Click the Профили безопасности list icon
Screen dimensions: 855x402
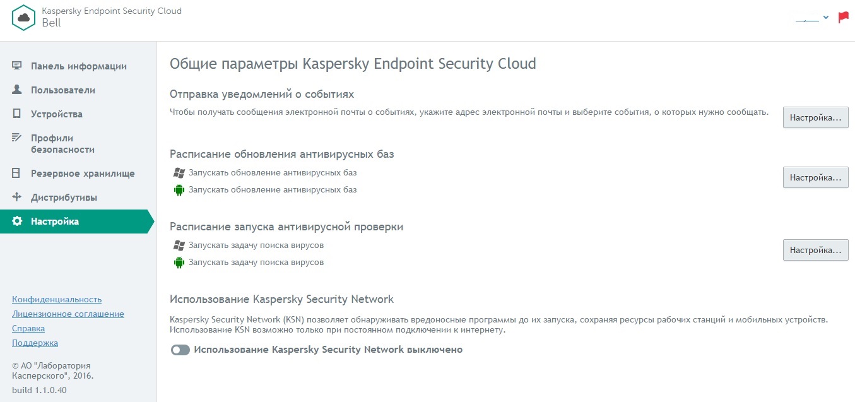17,138
